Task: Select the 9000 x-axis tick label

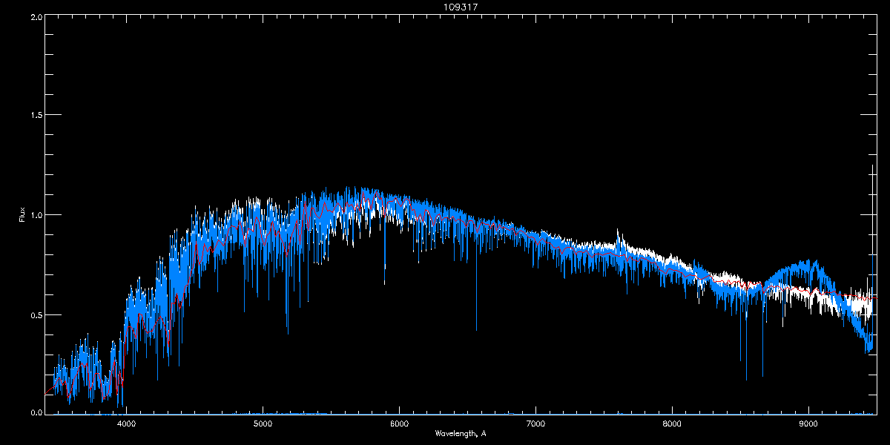Action: click(x=808, y=424)
